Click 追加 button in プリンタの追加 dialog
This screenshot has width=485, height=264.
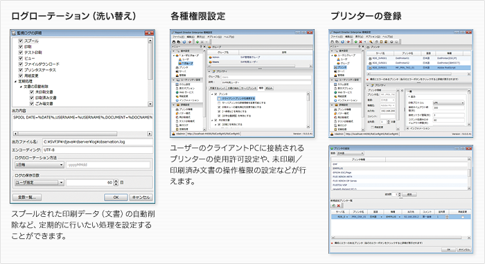[x=409, y=195]
